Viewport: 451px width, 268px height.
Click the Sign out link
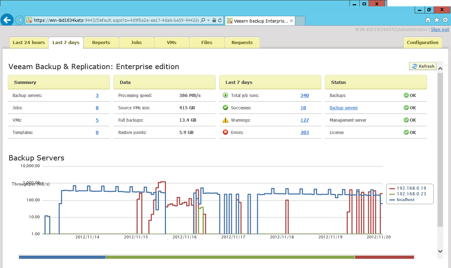(x=440, y=30)
